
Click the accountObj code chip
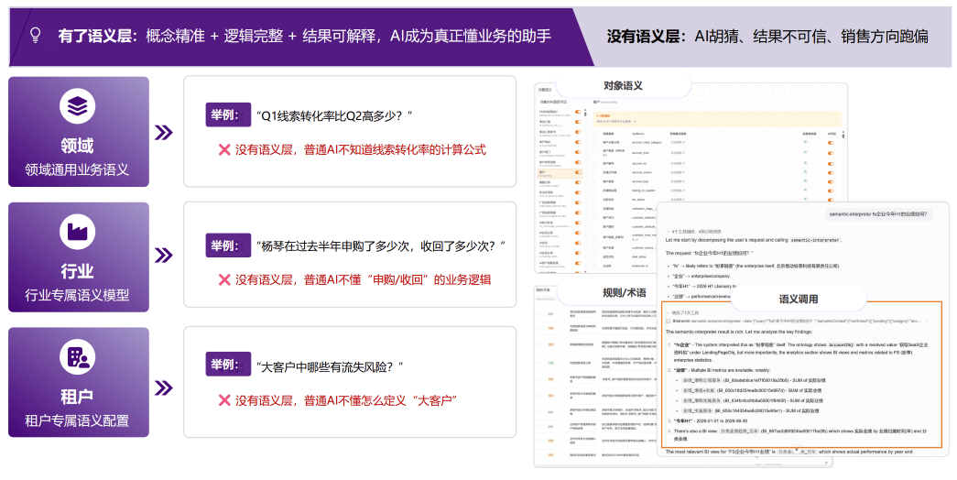pos(841,344)
